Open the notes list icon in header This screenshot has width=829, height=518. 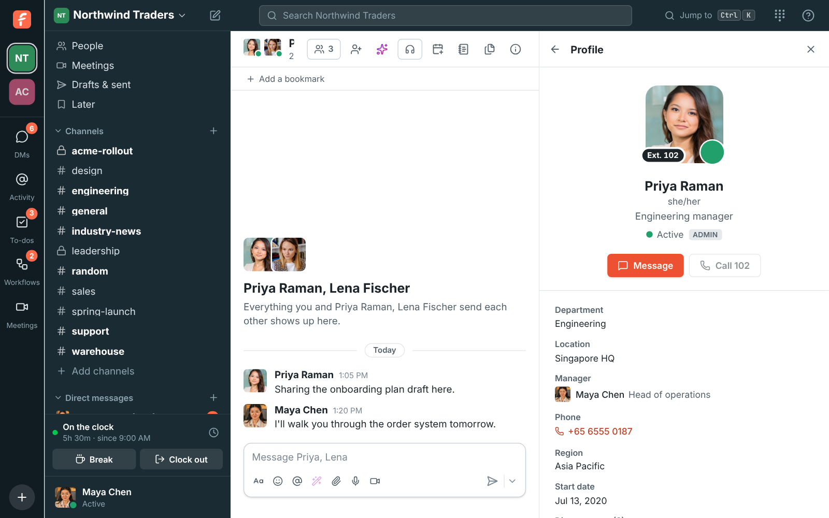[463, 49]
